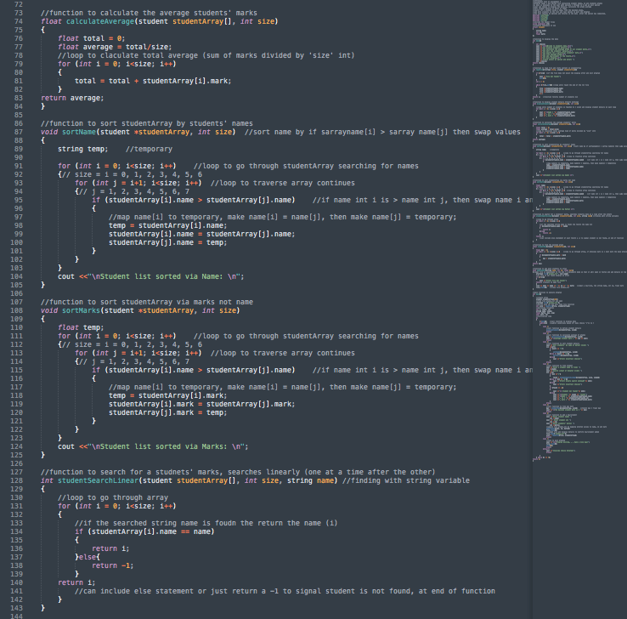Click 'return -1;' statement
Viewport: 627px width, 619px height.
pyautogui.click(x=112, y=565)
